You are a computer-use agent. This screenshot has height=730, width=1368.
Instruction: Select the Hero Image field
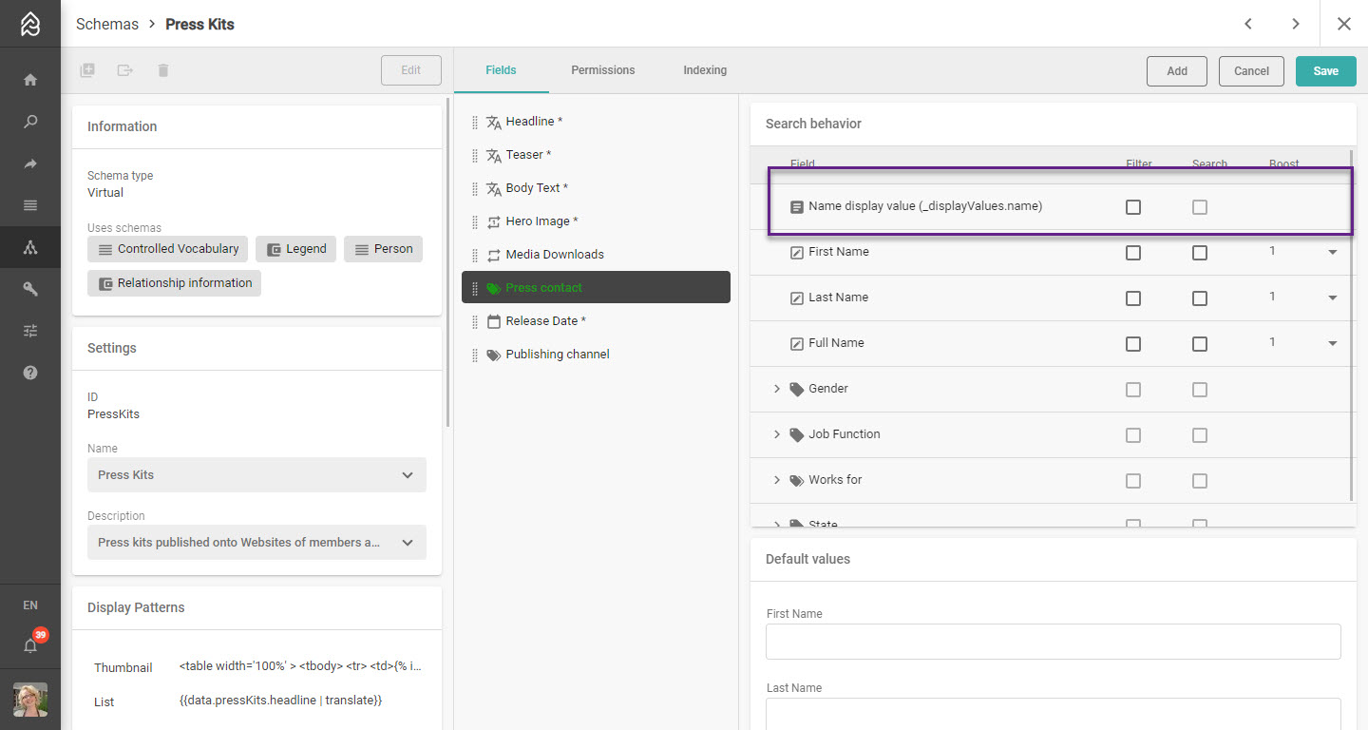pos(596,221)
